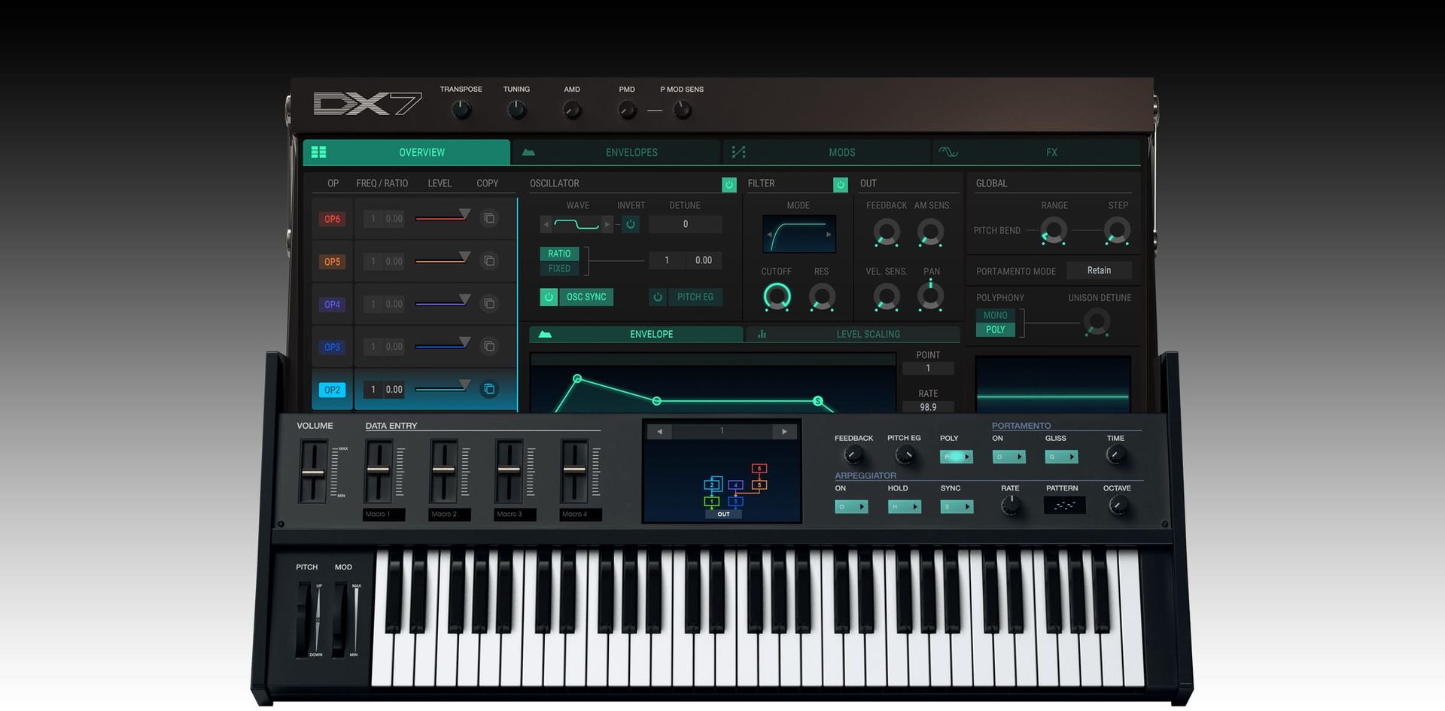Select the OP3 operator badge
The width and height of the screenshot is (1445, 711).
tap(332, 347)
